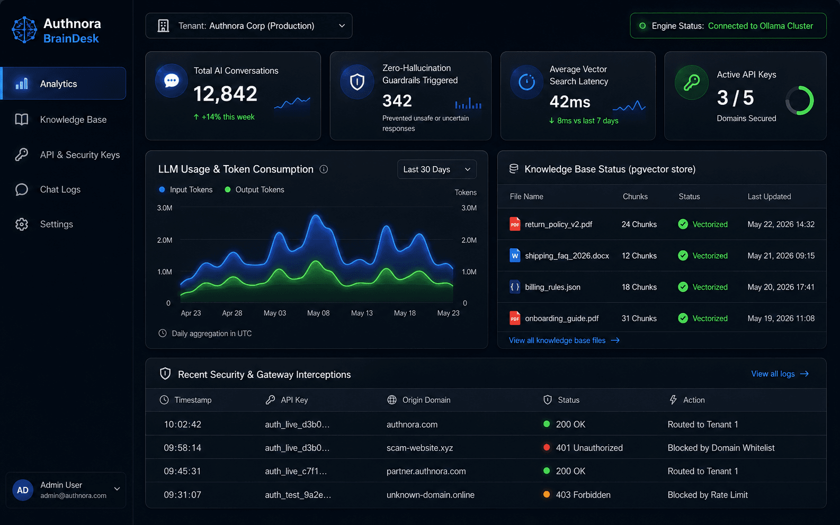The image size is (840, 525).
Task: Click the shipping_faq_2026.docx Word icon
Action: (515, 256)
